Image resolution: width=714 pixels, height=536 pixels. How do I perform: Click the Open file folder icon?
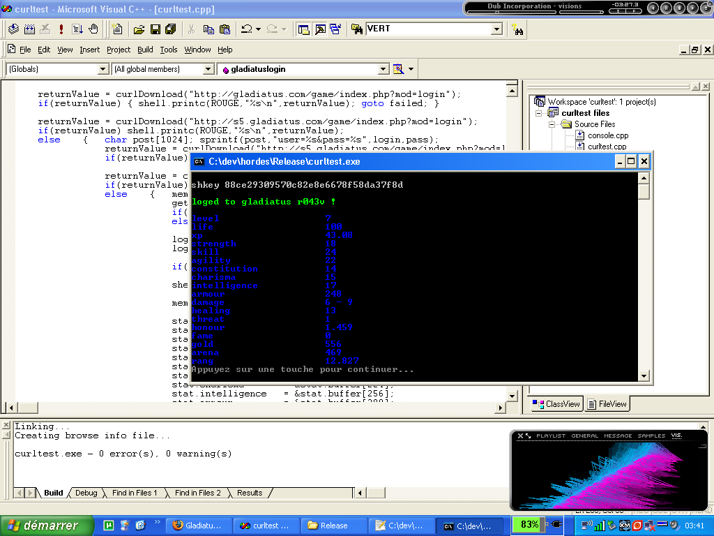coord(139,29)
